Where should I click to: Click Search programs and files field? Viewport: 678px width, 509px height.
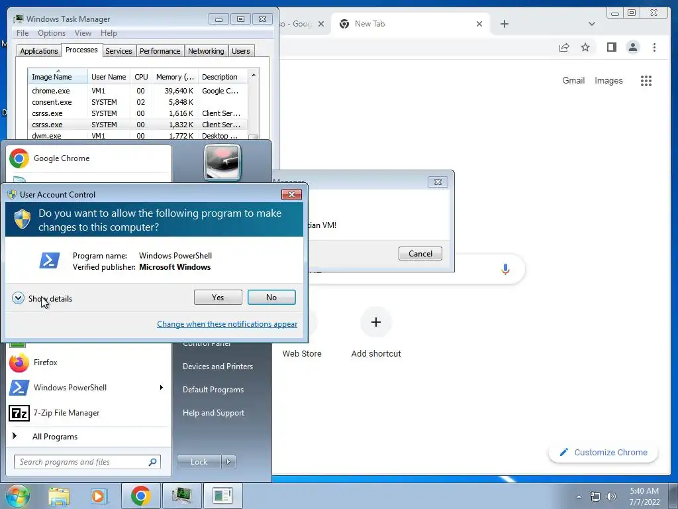pyautogui.click(x=87, y=462)
